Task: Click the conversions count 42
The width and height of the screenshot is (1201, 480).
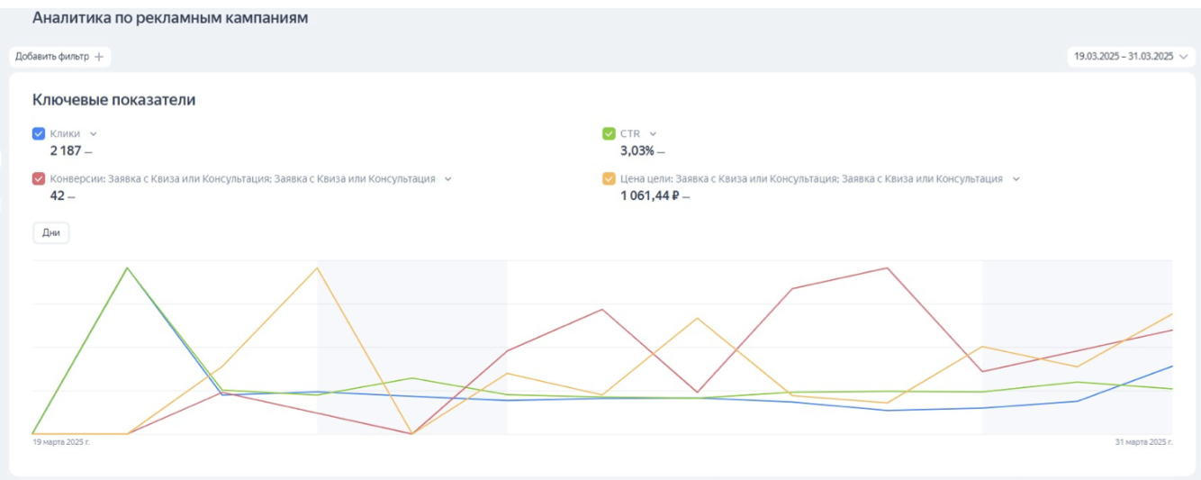Action: coord(57,195)
